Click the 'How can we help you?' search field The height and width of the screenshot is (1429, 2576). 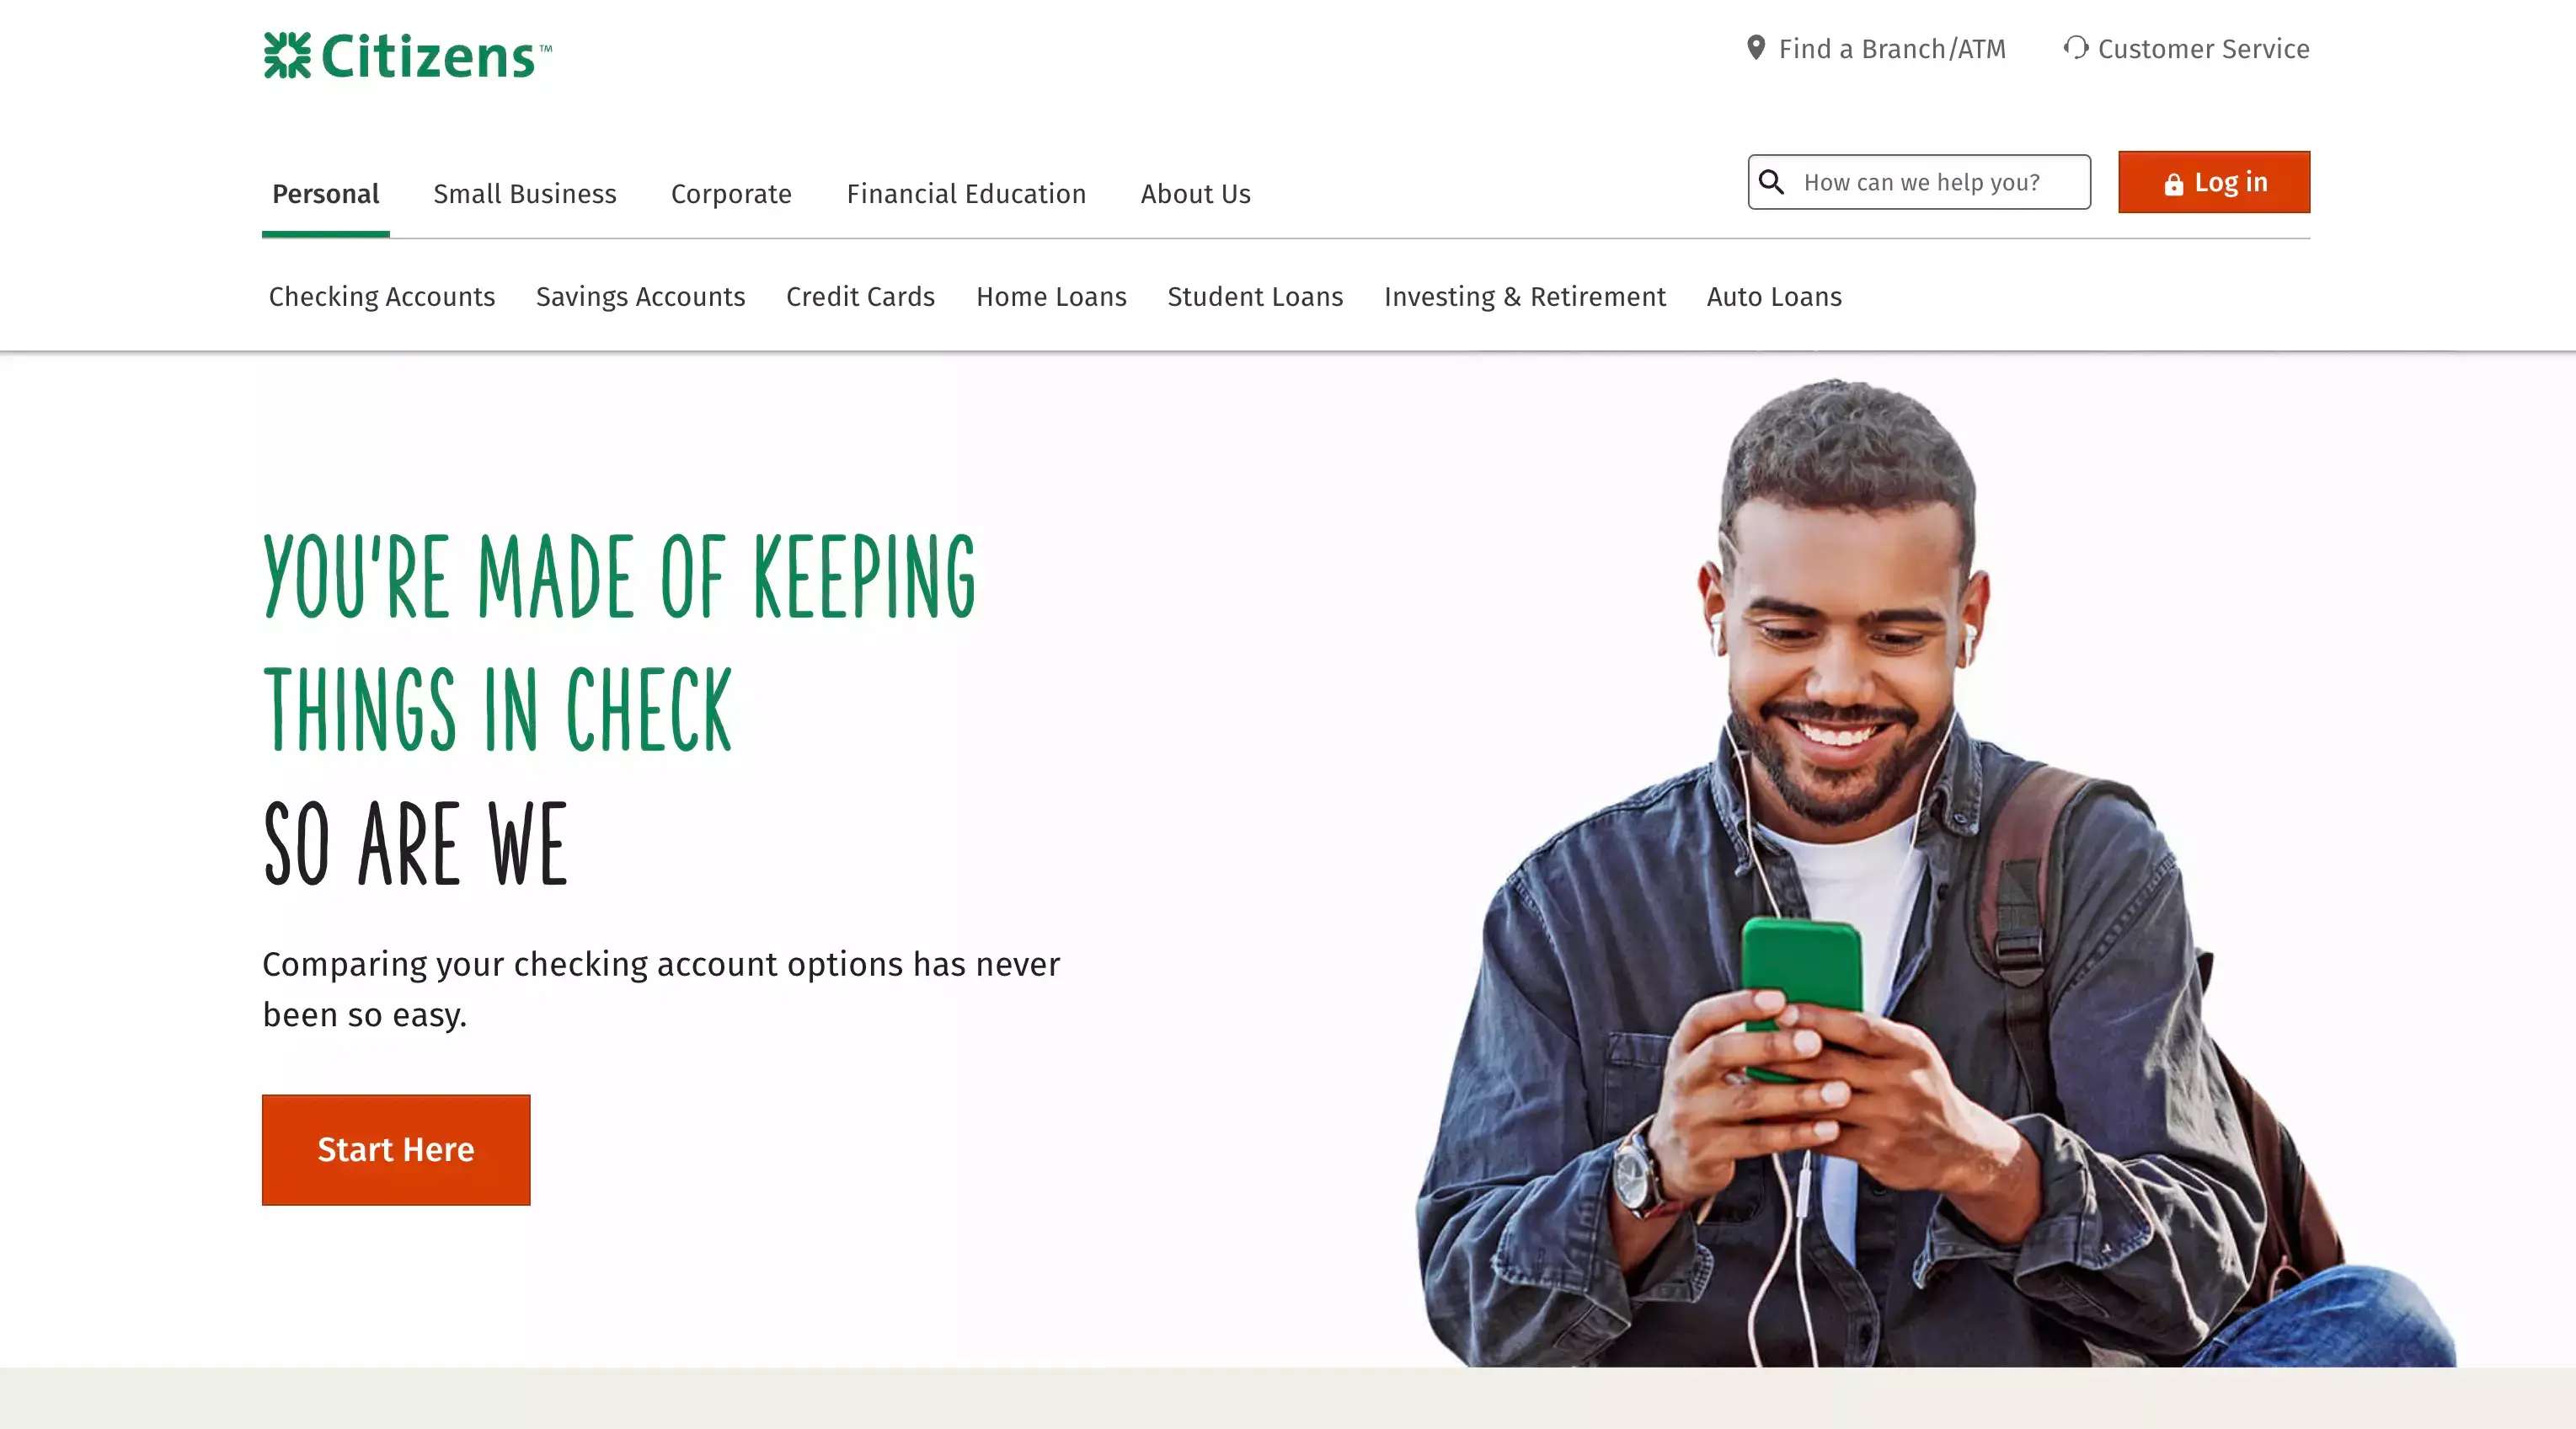1919,182
